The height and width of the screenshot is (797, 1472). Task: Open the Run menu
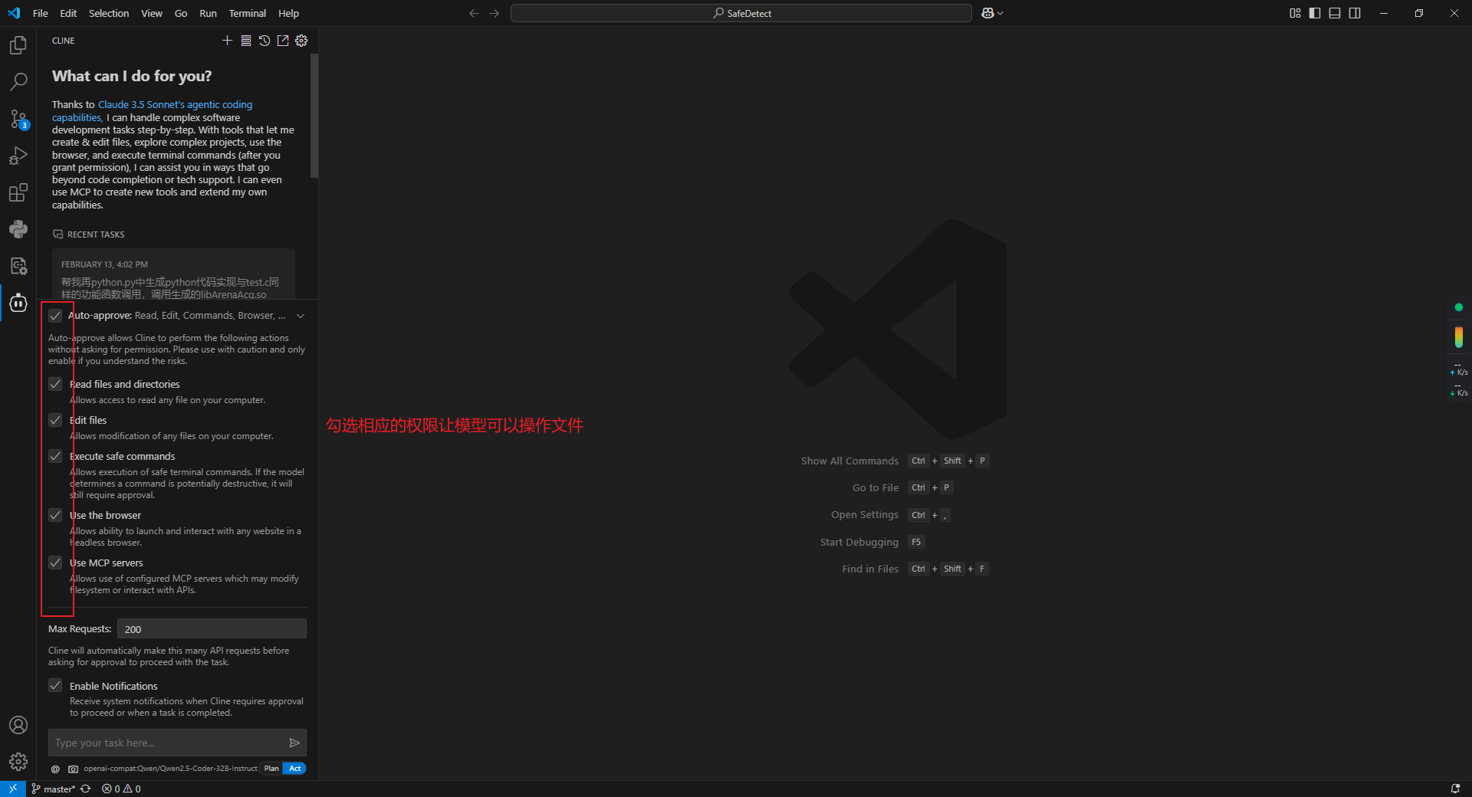pyautogui.click(x=208, y=13)
